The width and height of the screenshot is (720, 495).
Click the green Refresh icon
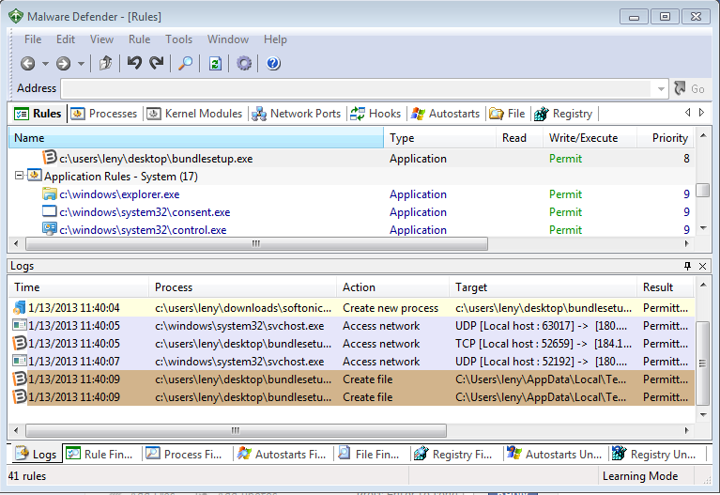(x=215, y=64)
